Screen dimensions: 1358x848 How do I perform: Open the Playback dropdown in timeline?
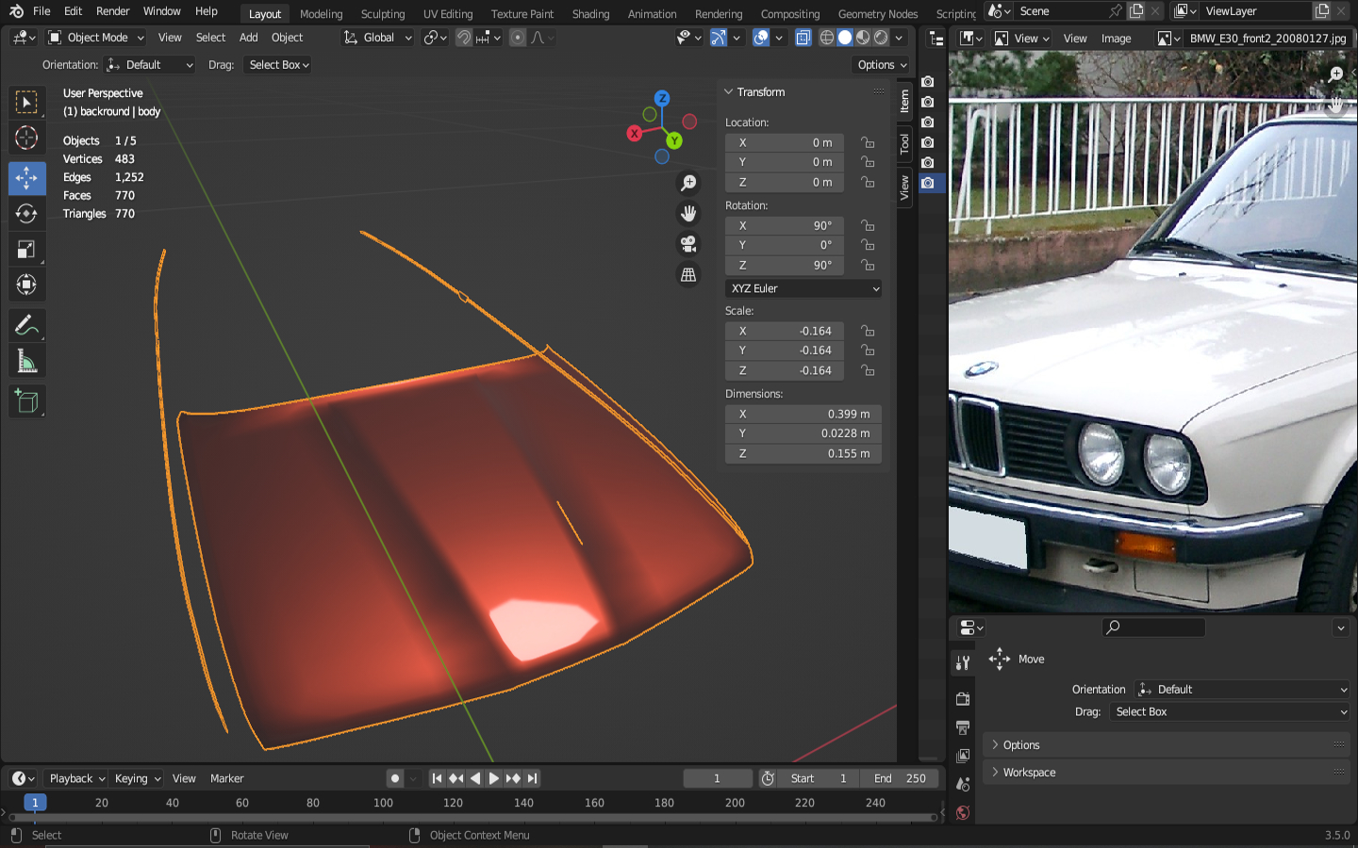coord(76,778)
